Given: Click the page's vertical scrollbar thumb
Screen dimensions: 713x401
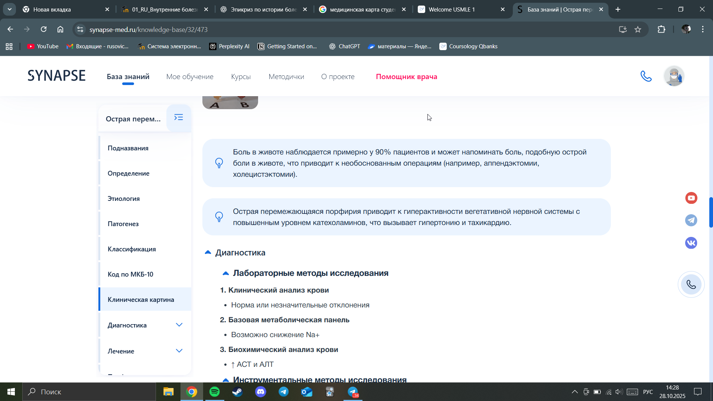Looking at the screenshot, I should pos(711,212).
